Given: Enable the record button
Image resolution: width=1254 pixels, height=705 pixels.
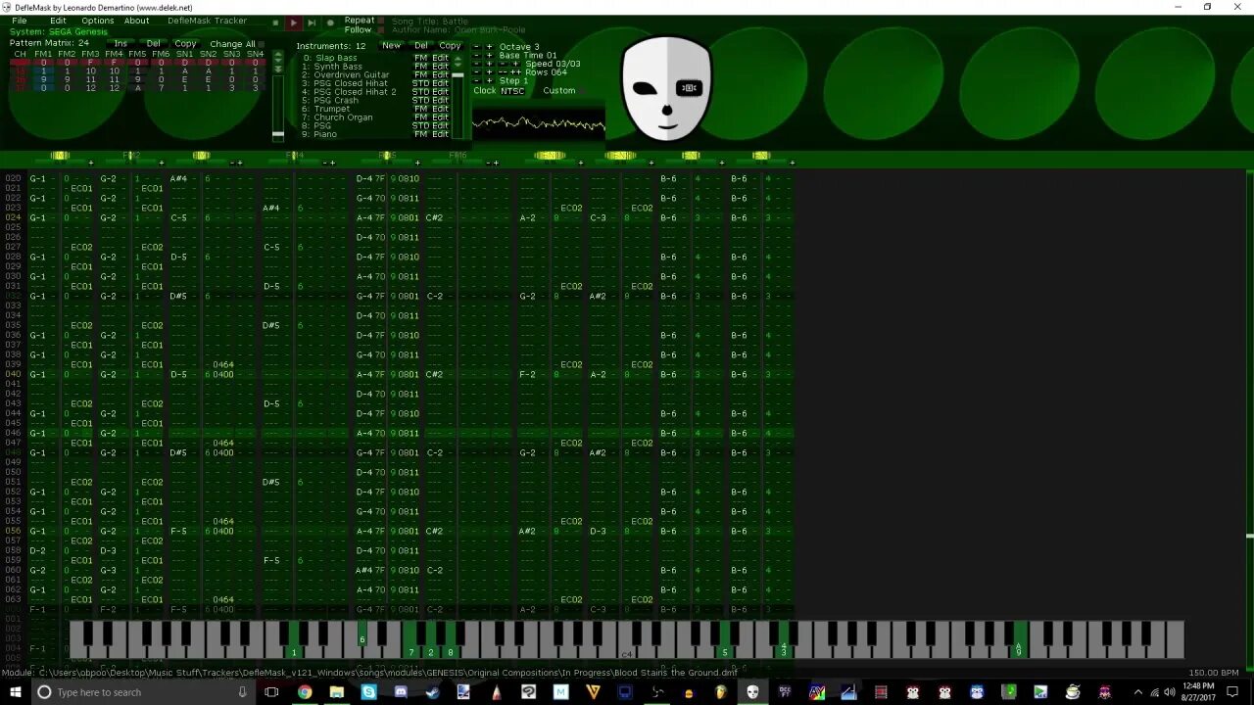Looking at the screenshot, I should [x=330, y=23].
